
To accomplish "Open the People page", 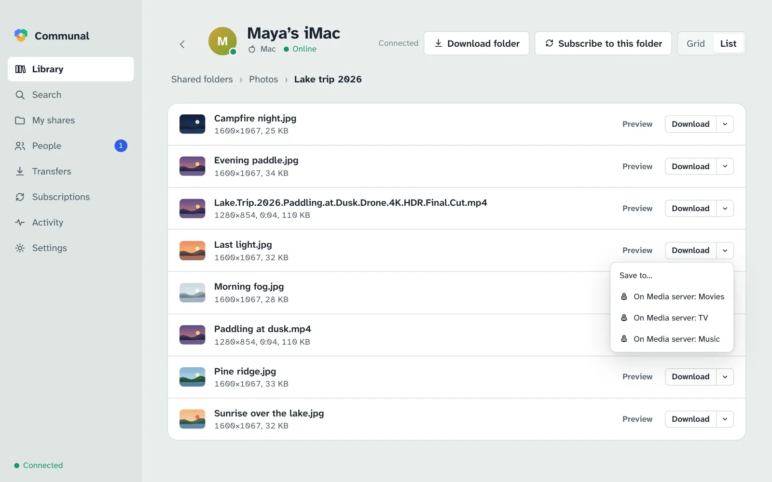I will (x=70, y=146).
